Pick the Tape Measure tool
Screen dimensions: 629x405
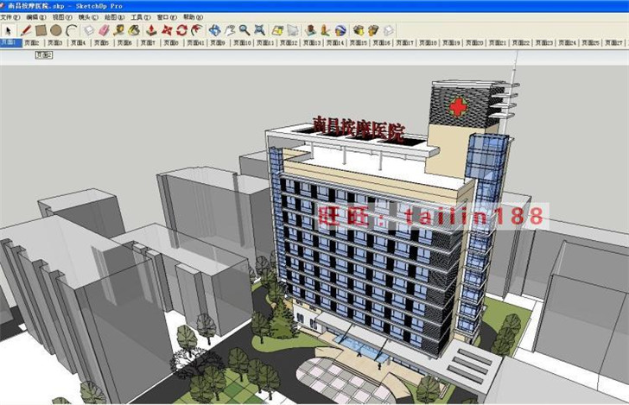[118, 30]
